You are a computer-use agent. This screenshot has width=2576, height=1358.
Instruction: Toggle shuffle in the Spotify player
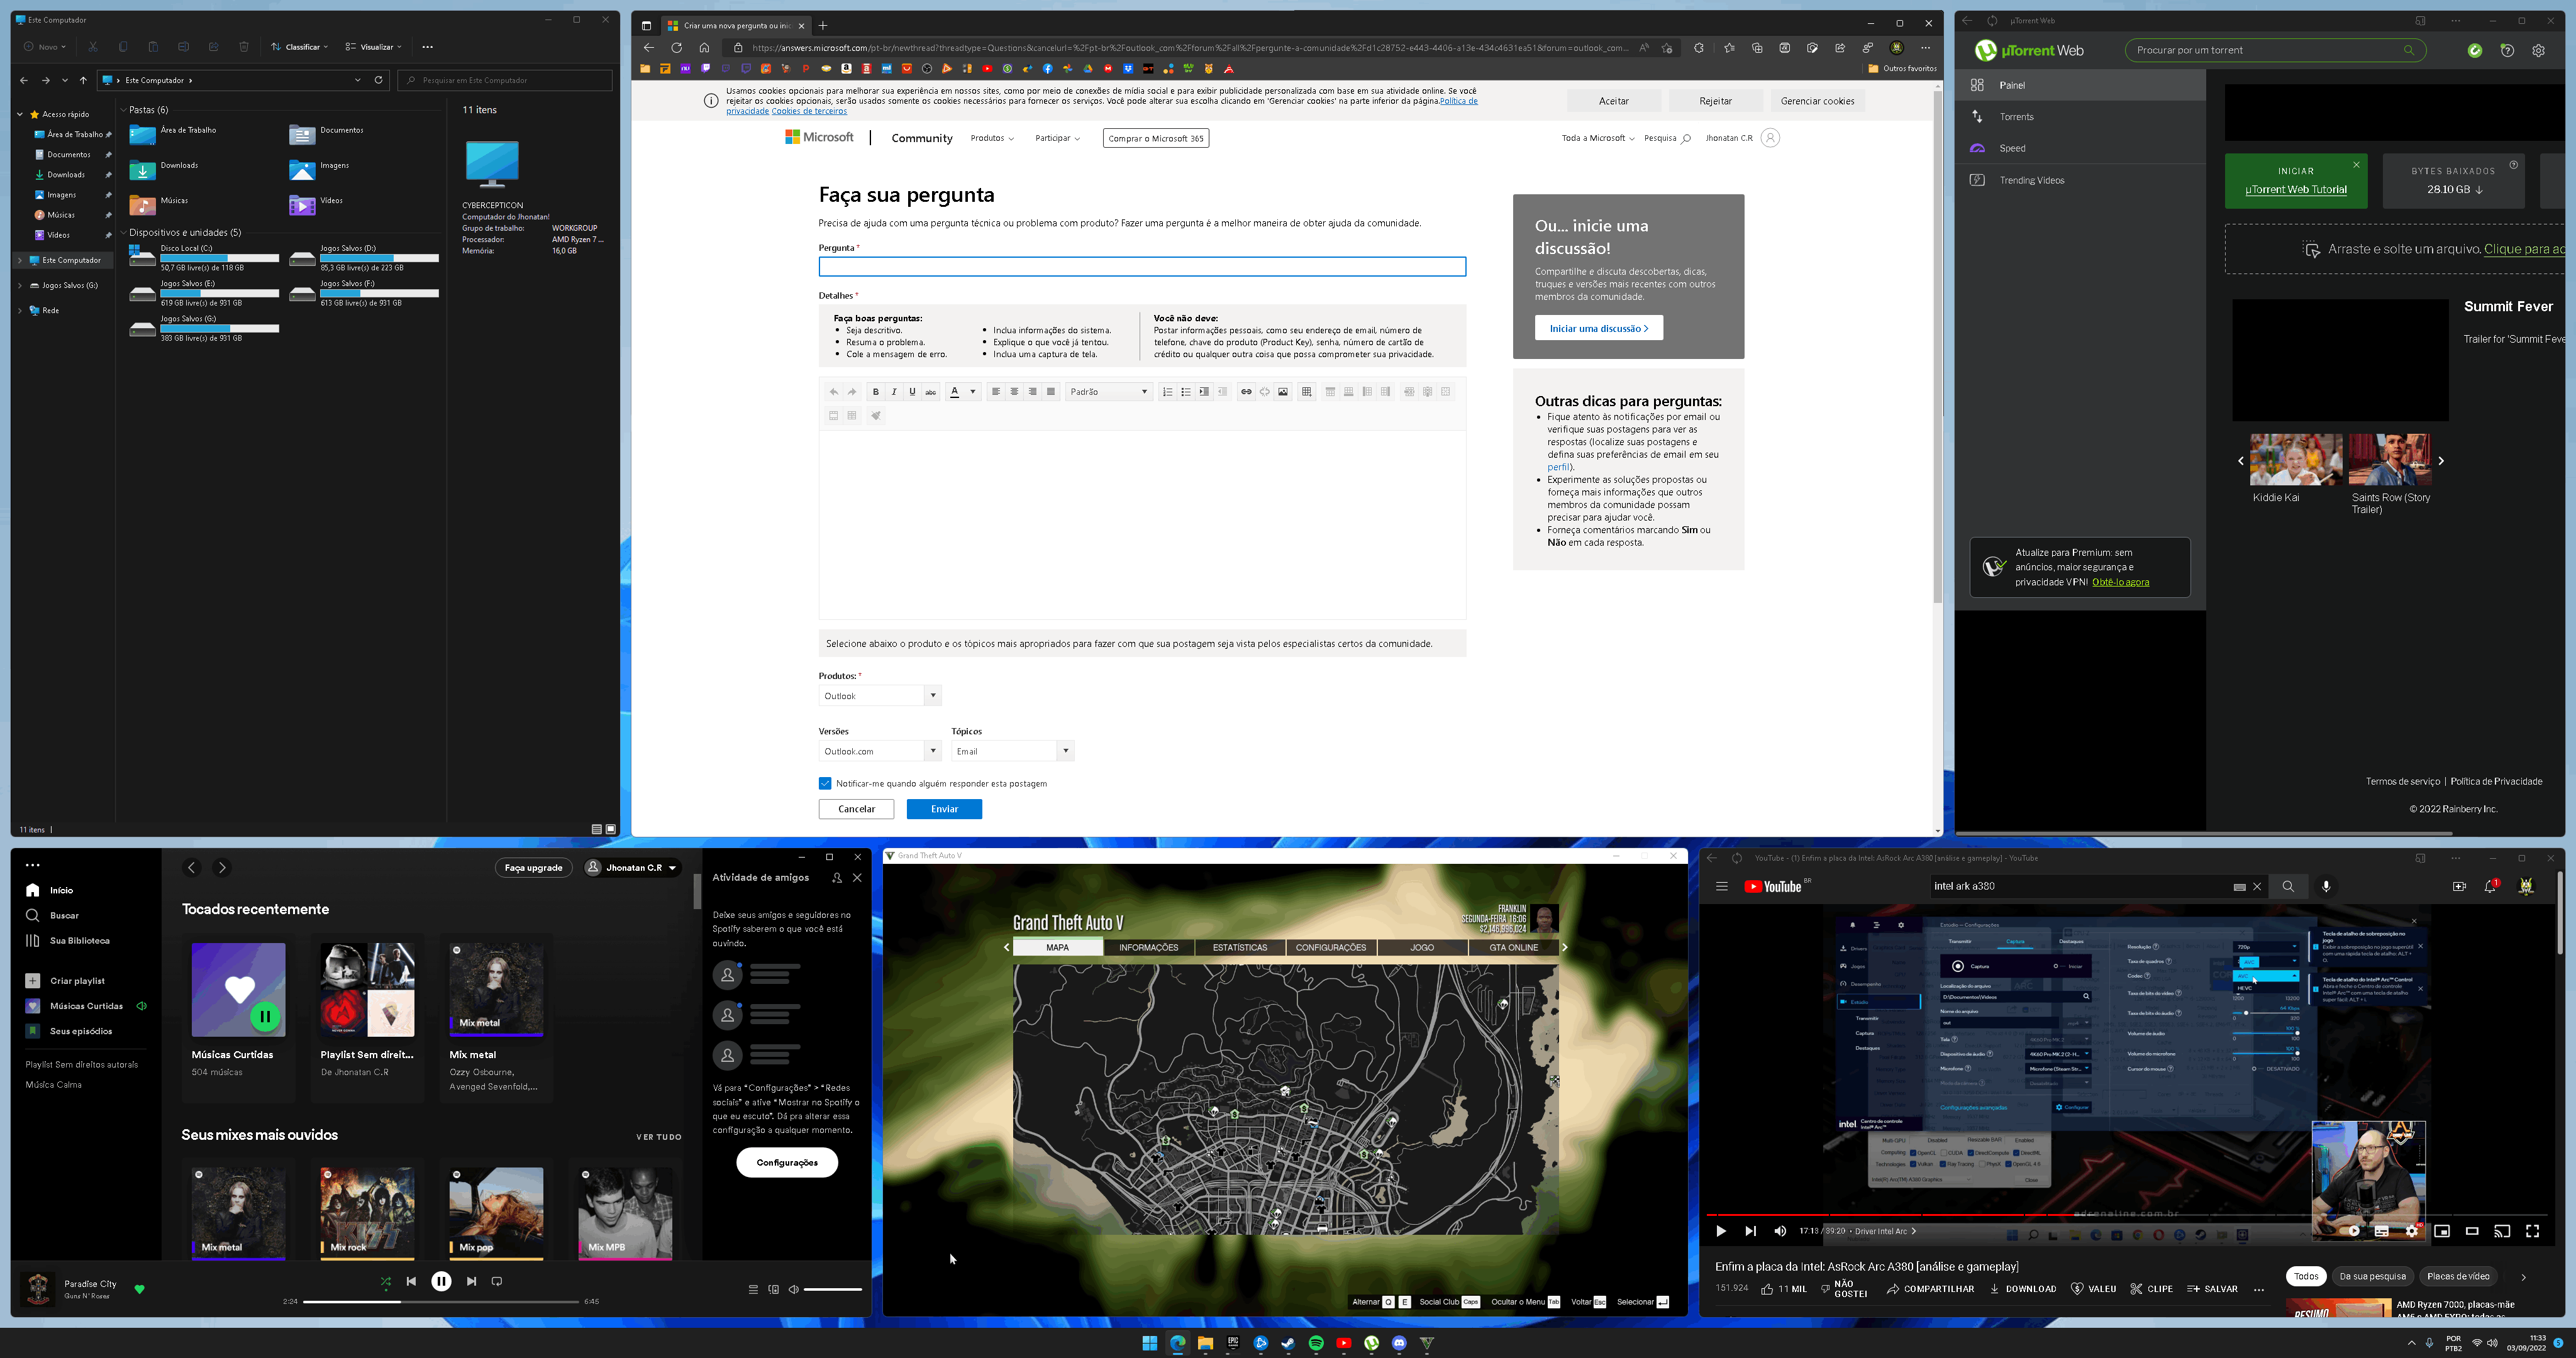[x=386, y=1281]
